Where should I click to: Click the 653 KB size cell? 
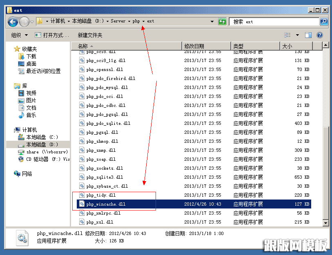[x=302, y=177]
